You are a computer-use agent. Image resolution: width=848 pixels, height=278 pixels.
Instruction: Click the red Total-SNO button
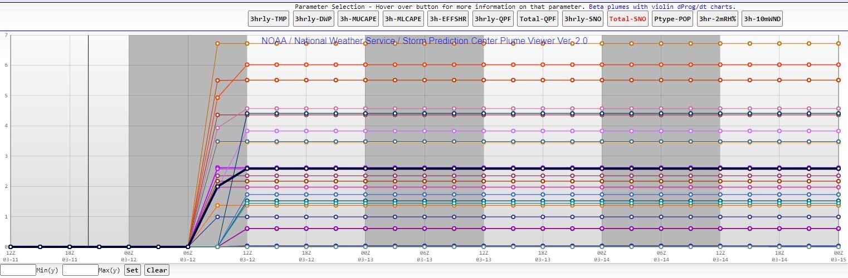(x=628, y=19)
